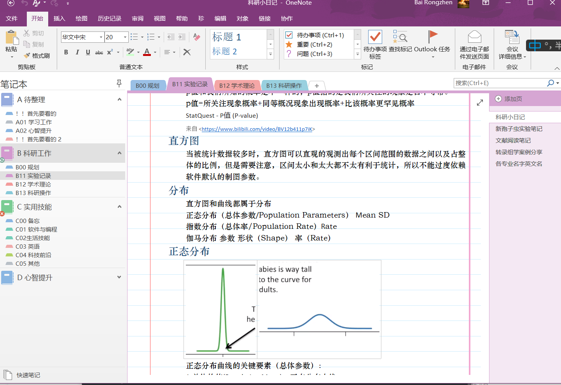Send the page by email (通过电子邮件发送页面)

click(474, 45)
